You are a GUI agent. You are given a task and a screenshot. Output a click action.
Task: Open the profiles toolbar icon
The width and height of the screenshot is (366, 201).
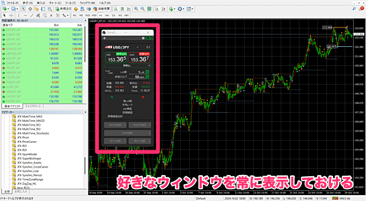pos(13,9)
